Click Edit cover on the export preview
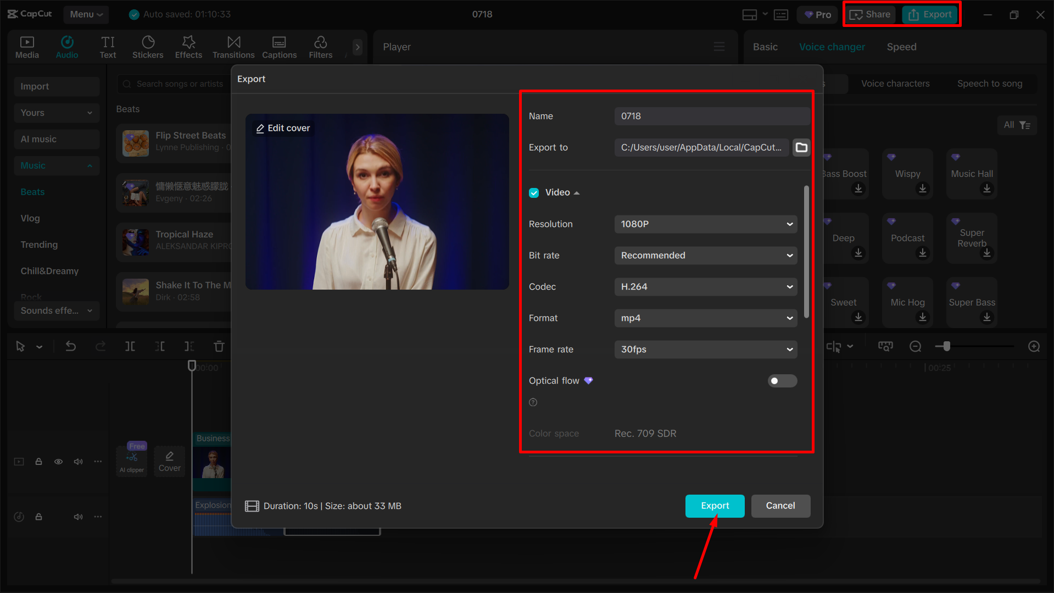Screen dimensions: 1054x593 [282, 128]
